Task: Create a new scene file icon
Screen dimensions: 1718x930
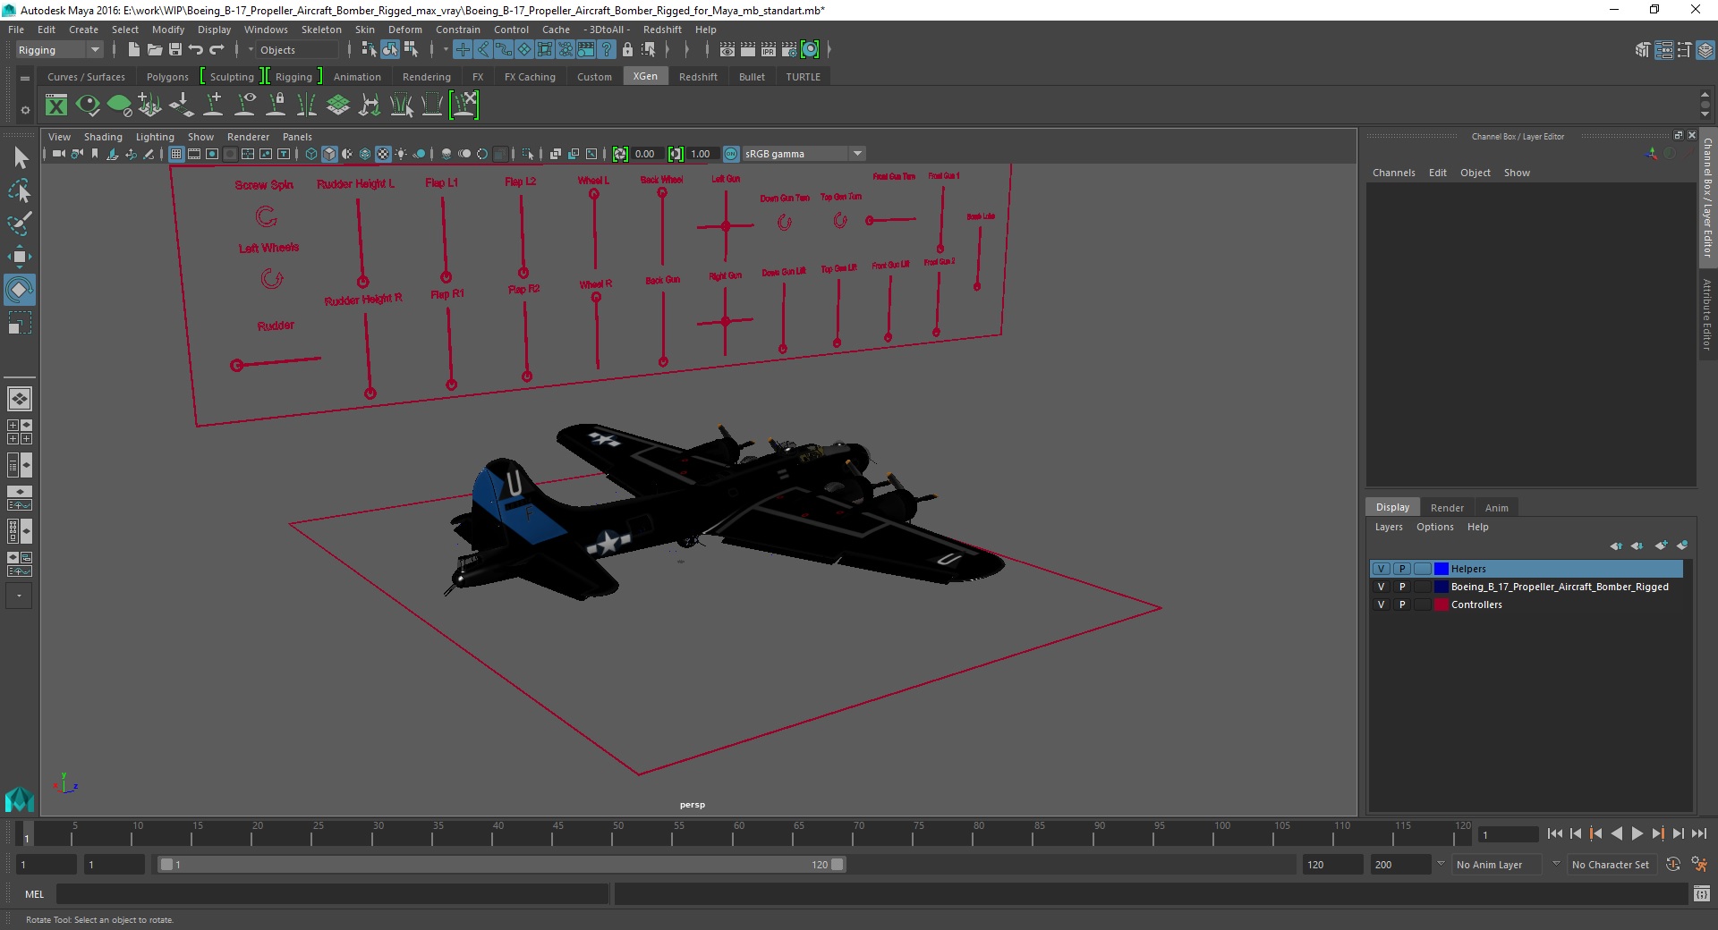Action: (133, 50)
